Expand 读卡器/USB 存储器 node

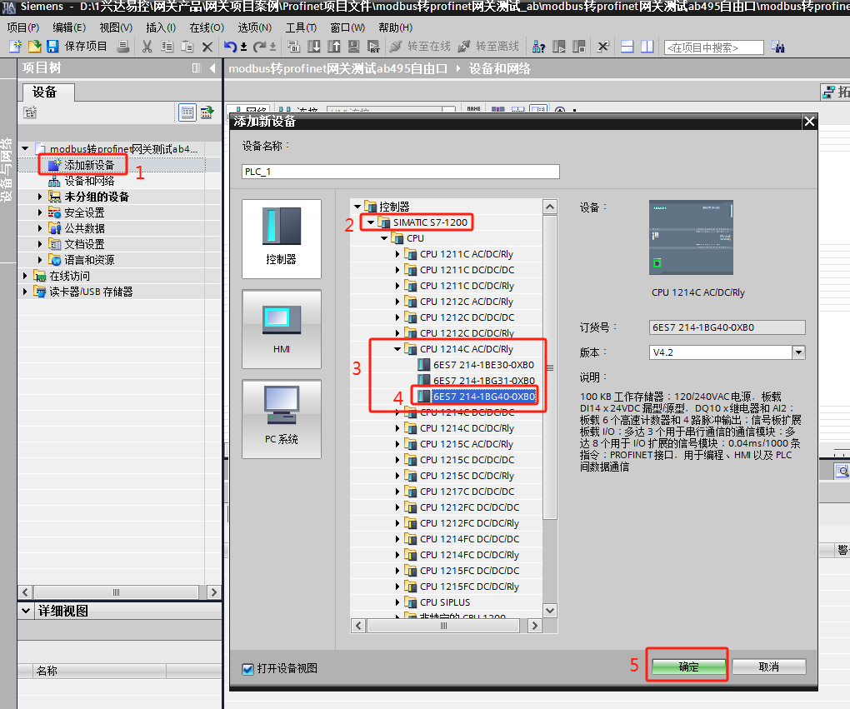pos(25,292)
